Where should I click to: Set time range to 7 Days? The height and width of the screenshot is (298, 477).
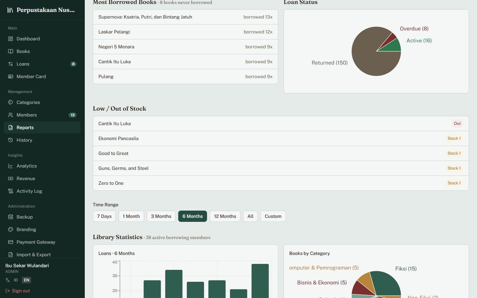point(104,216)
